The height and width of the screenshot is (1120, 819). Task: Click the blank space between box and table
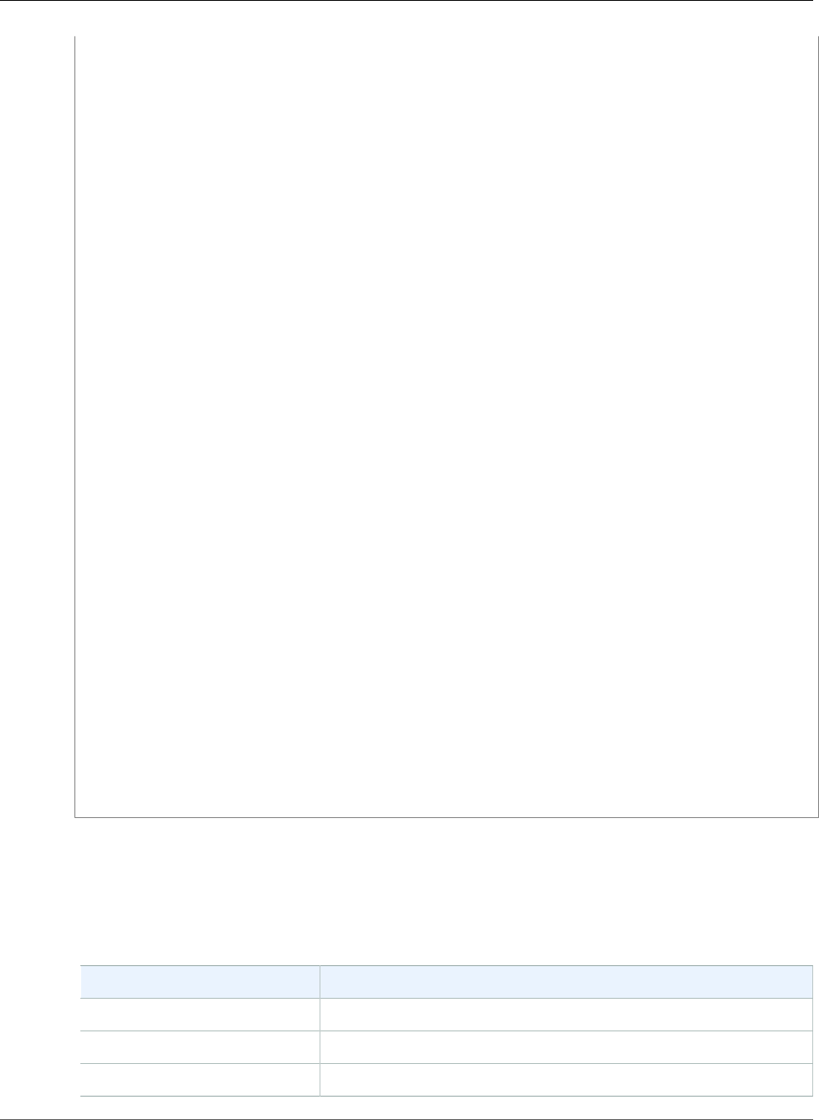tap(446, 891)
